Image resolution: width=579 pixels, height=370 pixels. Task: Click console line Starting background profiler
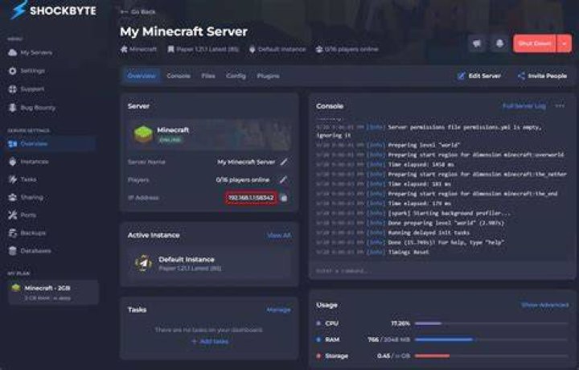[x=449, y=213]
